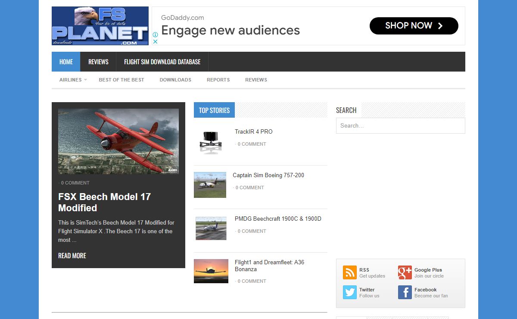Open FSX Beech Model 17 Modified headline
Screen dimensions: 517x319
tap(105, 202)
